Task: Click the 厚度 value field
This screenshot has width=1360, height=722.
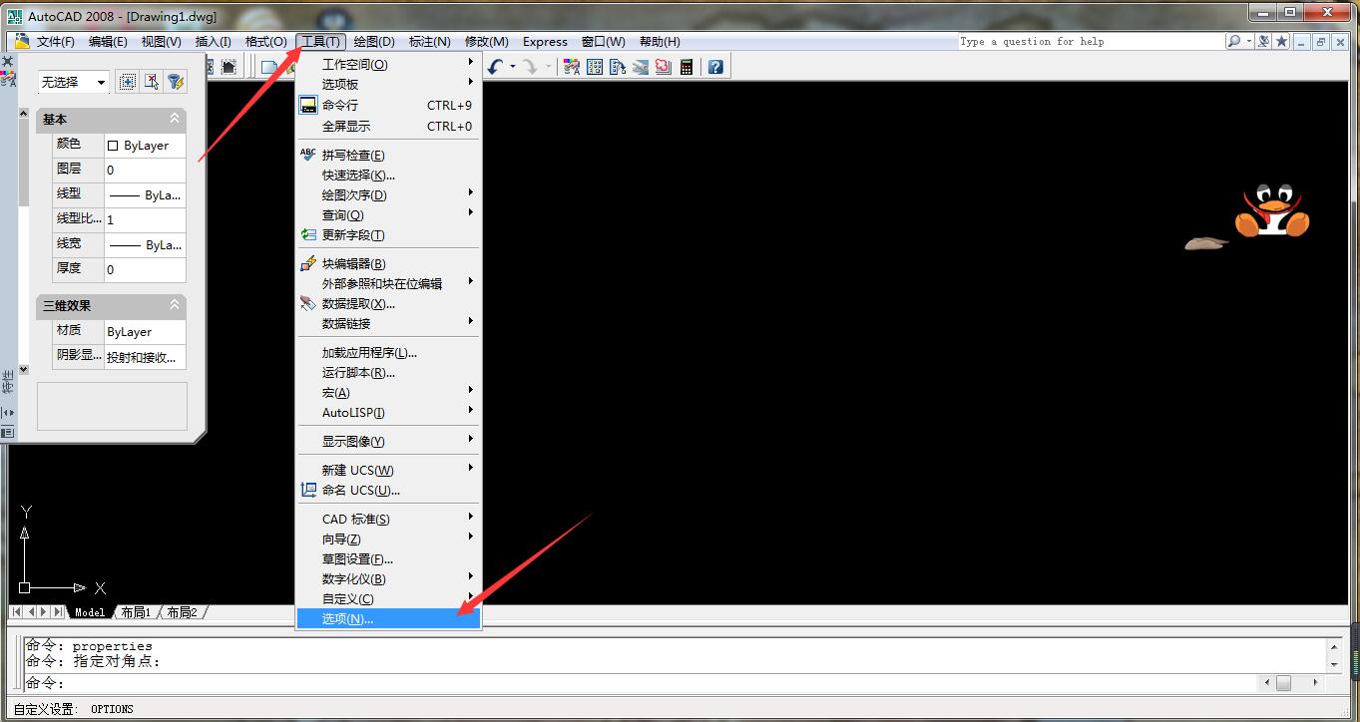Action: tap(145, 269)
